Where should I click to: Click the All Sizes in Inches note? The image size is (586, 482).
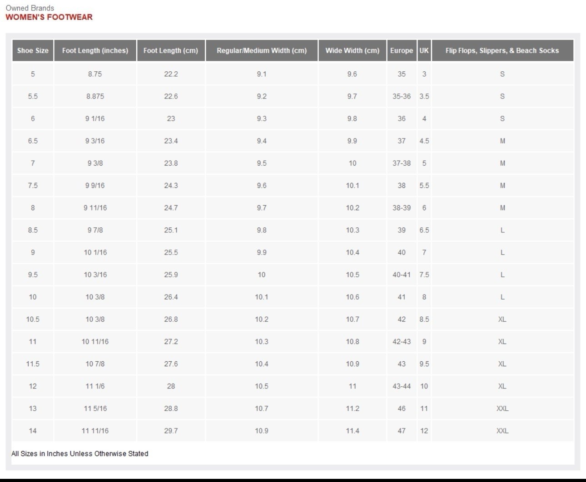pyautogui.click(x=80, y=453)
